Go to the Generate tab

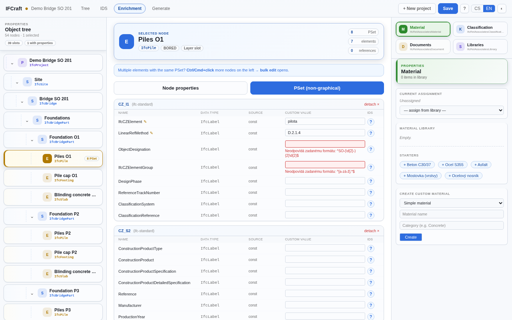click(161, 9)
